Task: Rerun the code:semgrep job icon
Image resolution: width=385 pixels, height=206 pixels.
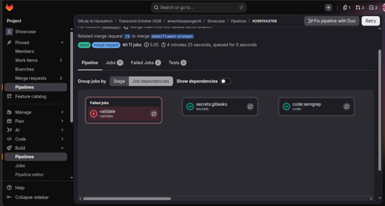Action: (346, 106)
